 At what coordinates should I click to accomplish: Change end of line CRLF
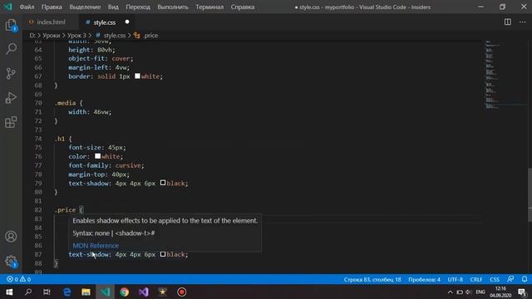476,279
